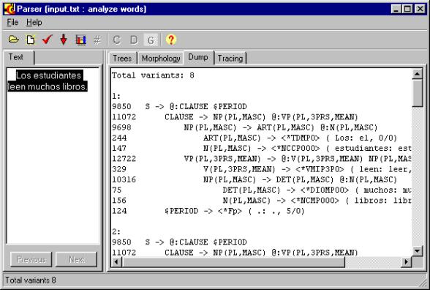
Task: Open the File menu
Action: (x=12, y=22)
